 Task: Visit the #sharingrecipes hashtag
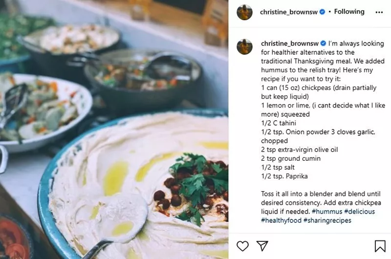click(327, 220)
